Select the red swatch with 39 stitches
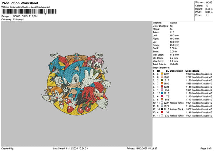Screen dimensions: 214x151 pos(162,112)
